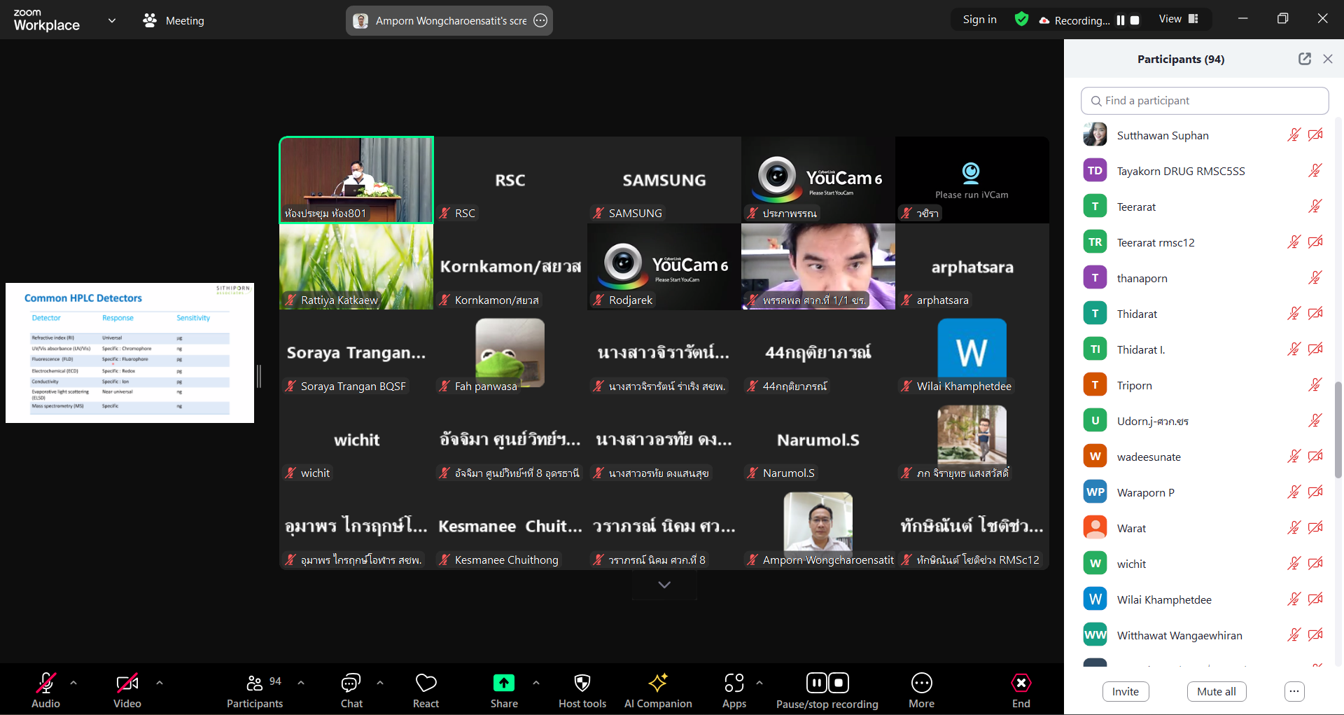Launch AI Companion
Image resolution: width=1344 pixels, height=715 pixels.
click(x=657, y=690)
